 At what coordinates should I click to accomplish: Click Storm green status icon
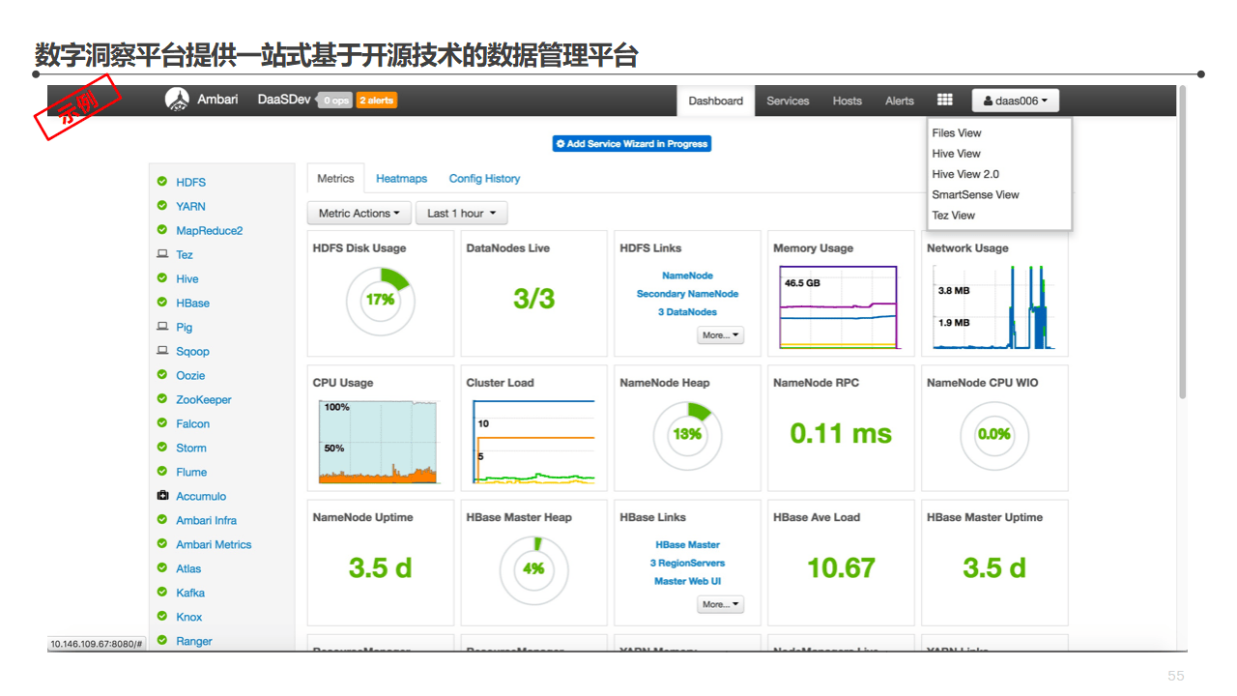coord(162,448)
